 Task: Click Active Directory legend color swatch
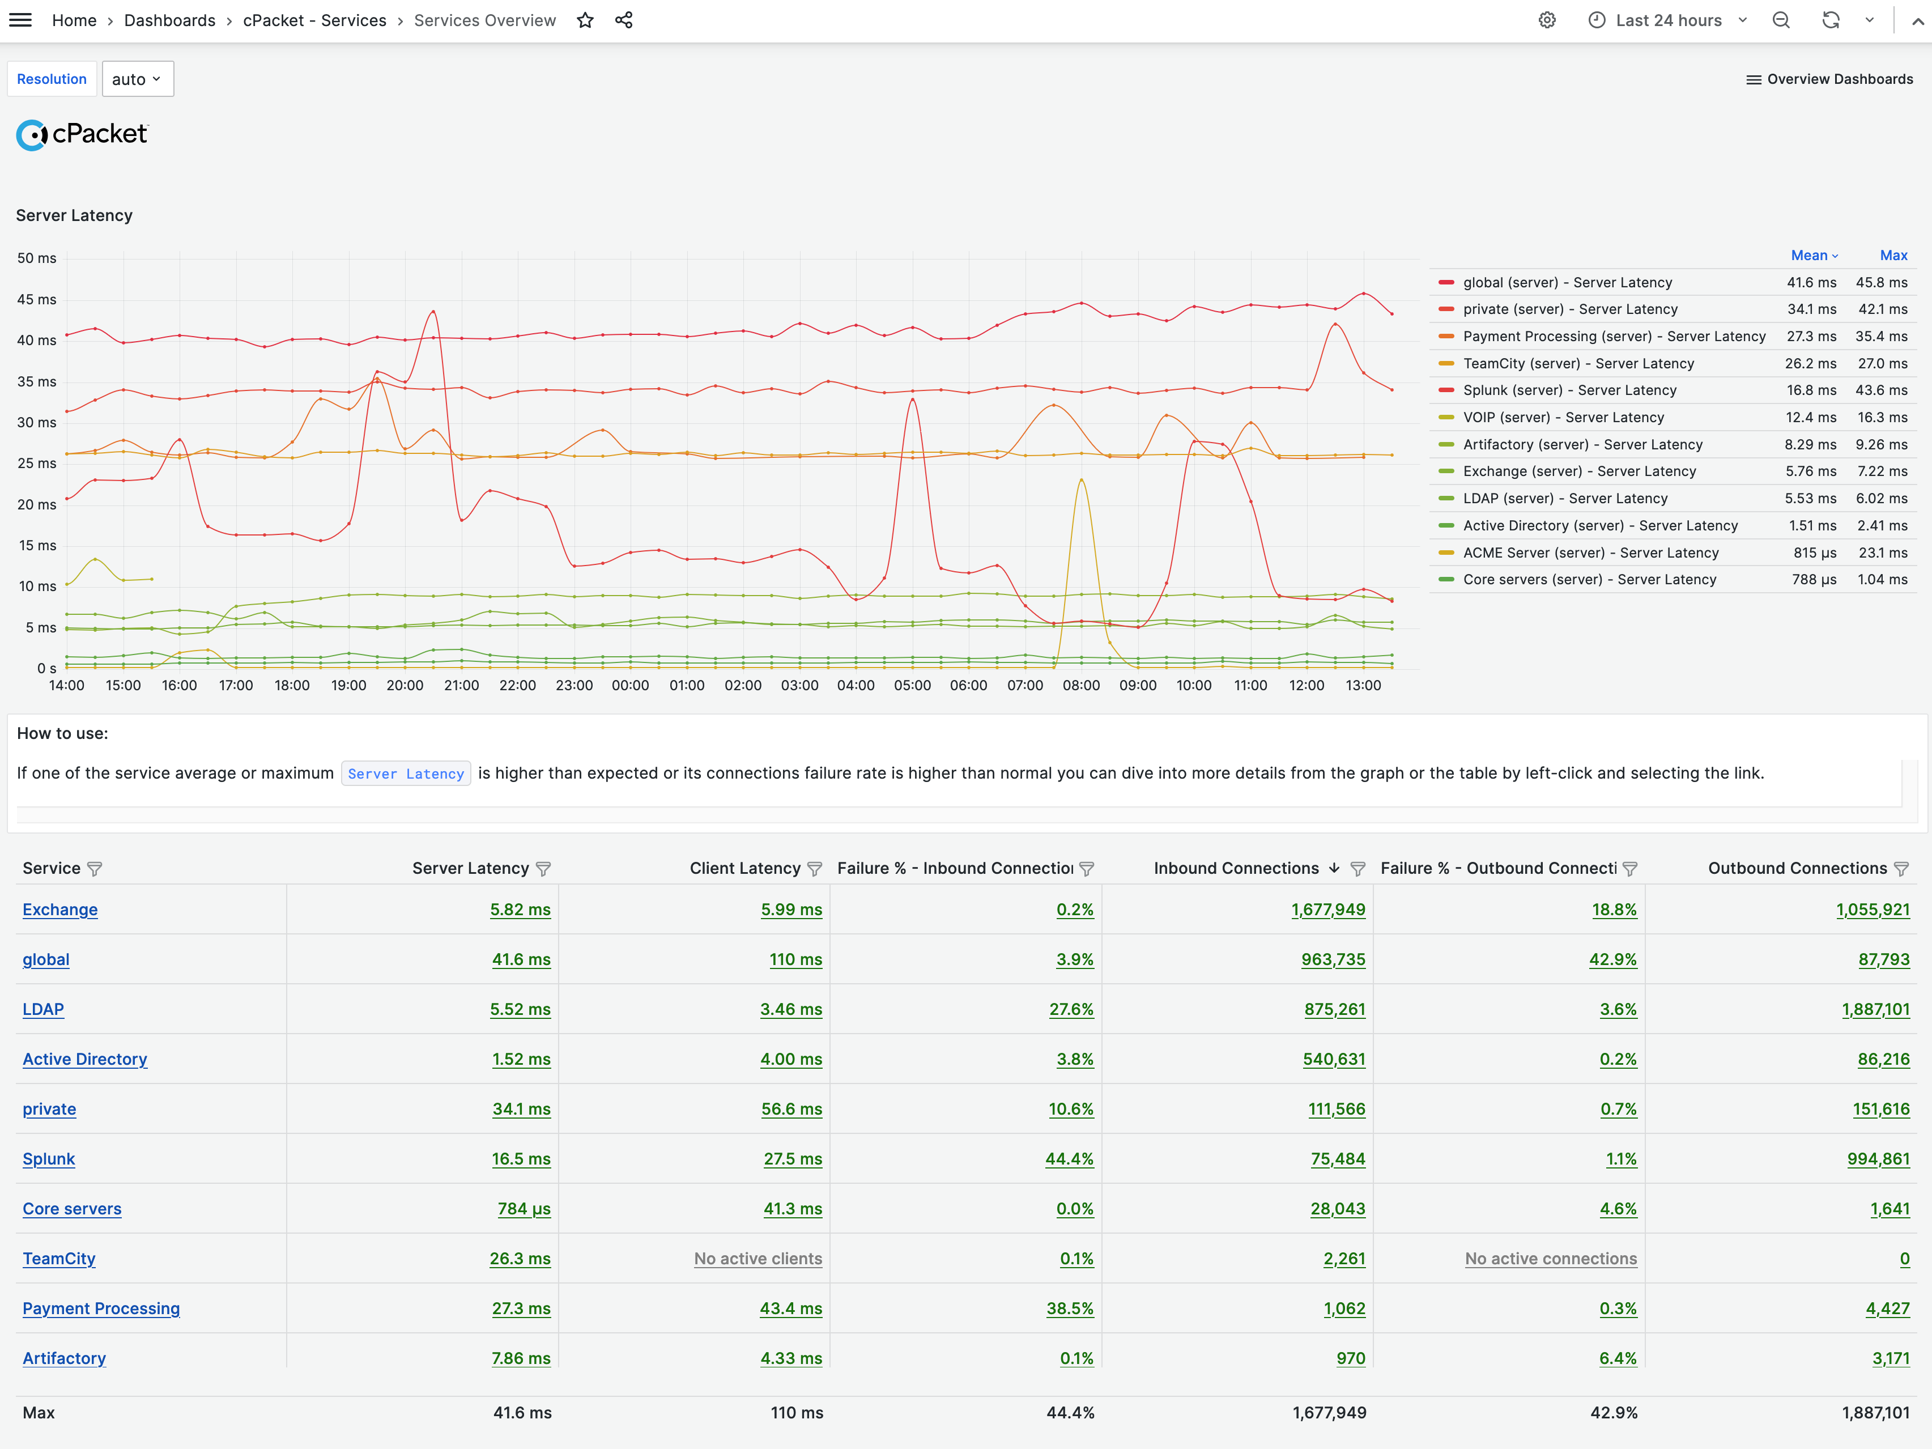[1446, 526]
